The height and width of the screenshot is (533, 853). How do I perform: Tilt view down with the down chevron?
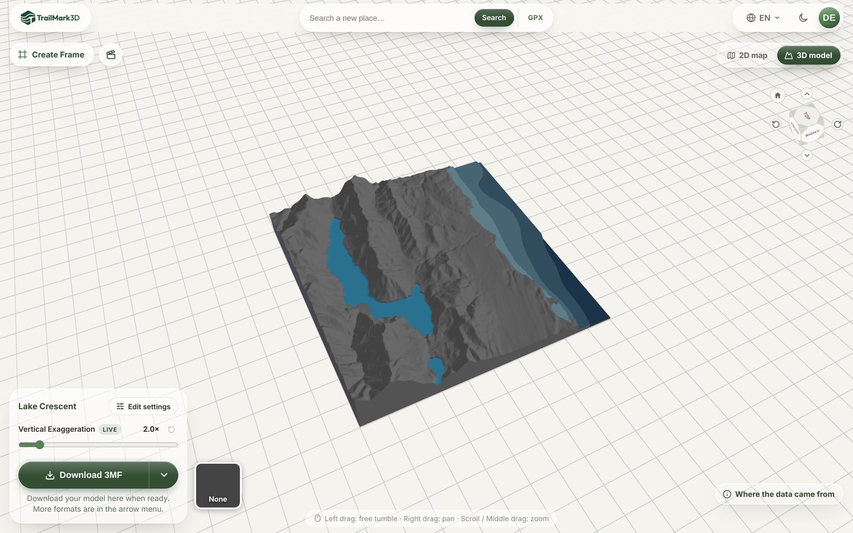coord(807,155)
